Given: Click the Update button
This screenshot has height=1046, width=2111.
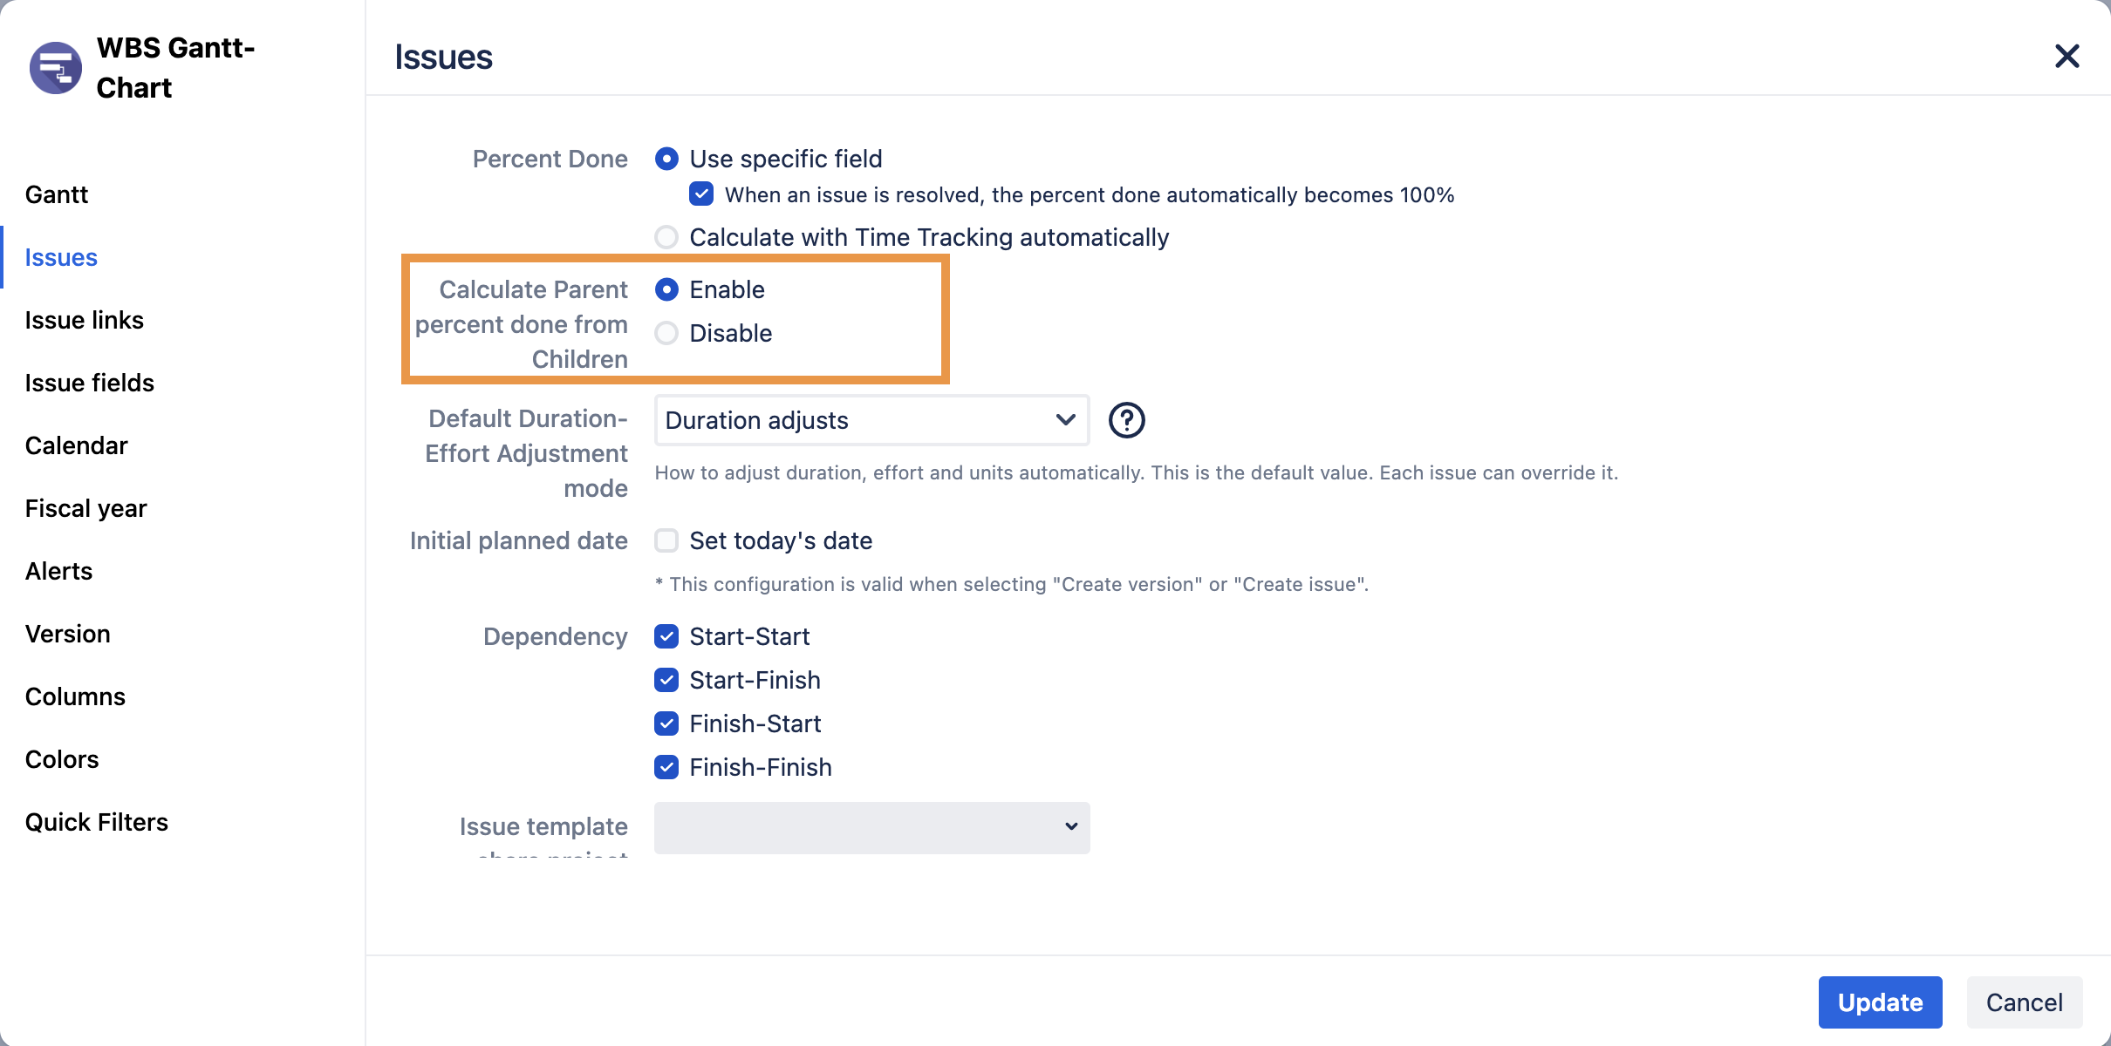Looking at the screenshot, I should 1880,1002.
